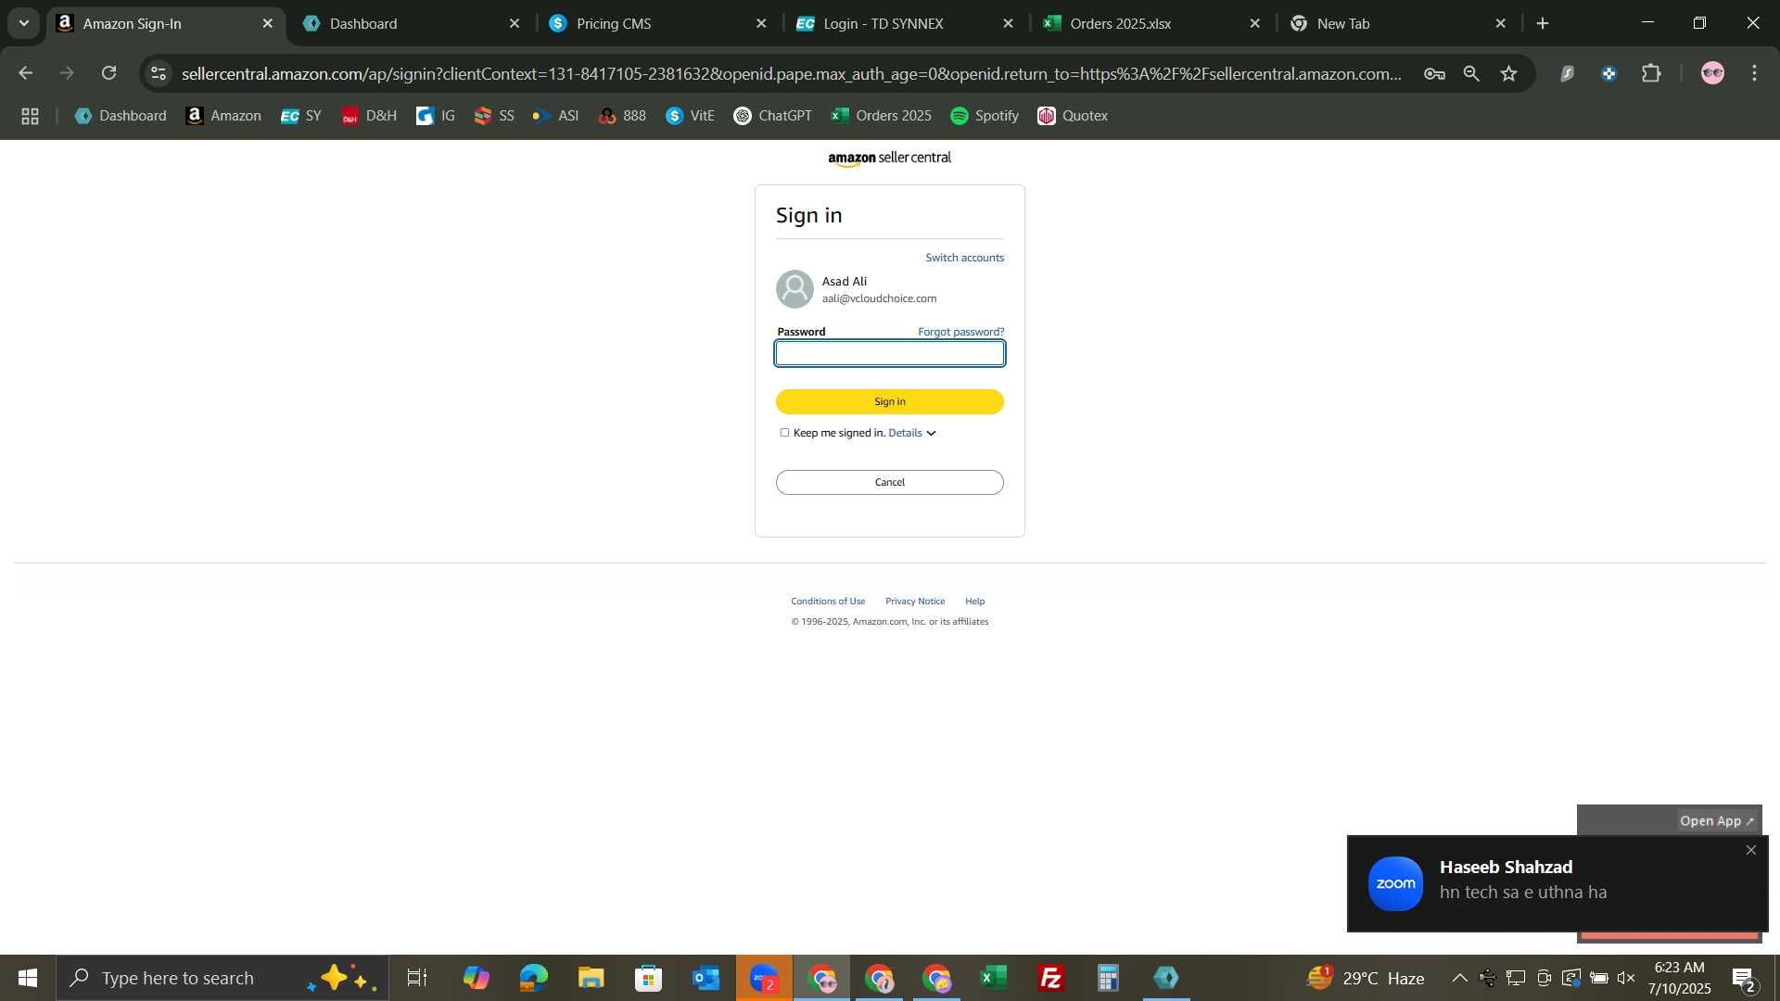Open File Explorer from taskbar
This screenshot has width=1780, height=1001.
591,978
